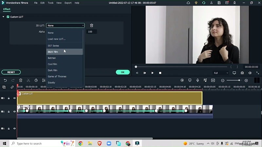Screen dimensions: 262x147
Task: Open the speed timer tool
Action: [x=36, y=80]
